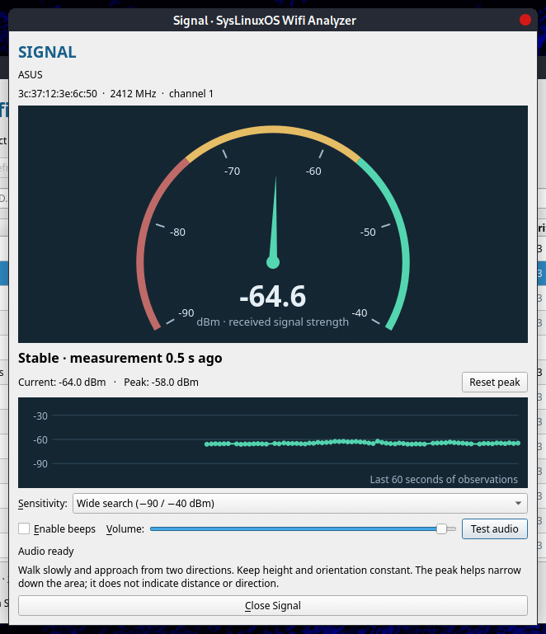The image size is (546, 634).
Task: Click the 'Audio ready' status text
Action: click(45, 551)
